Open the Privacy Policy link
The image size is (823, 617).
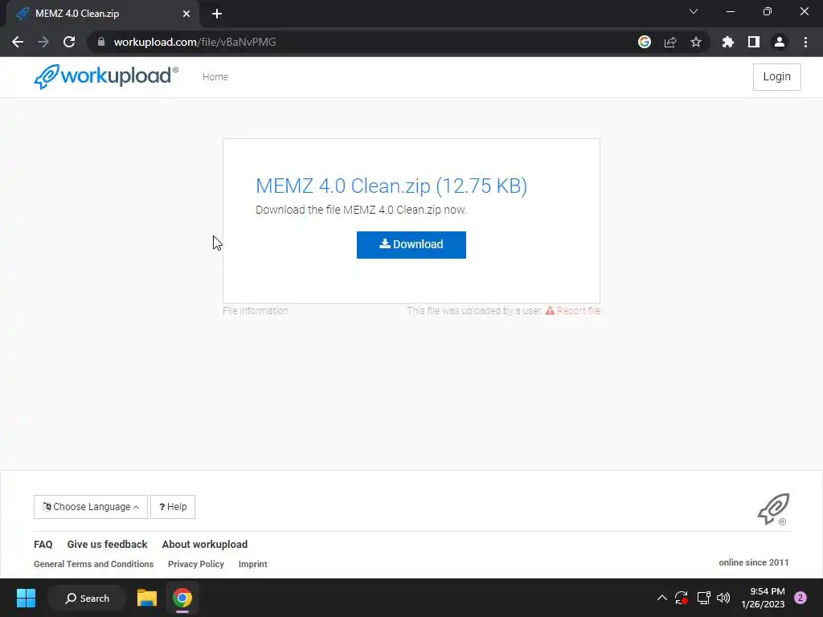196,564
